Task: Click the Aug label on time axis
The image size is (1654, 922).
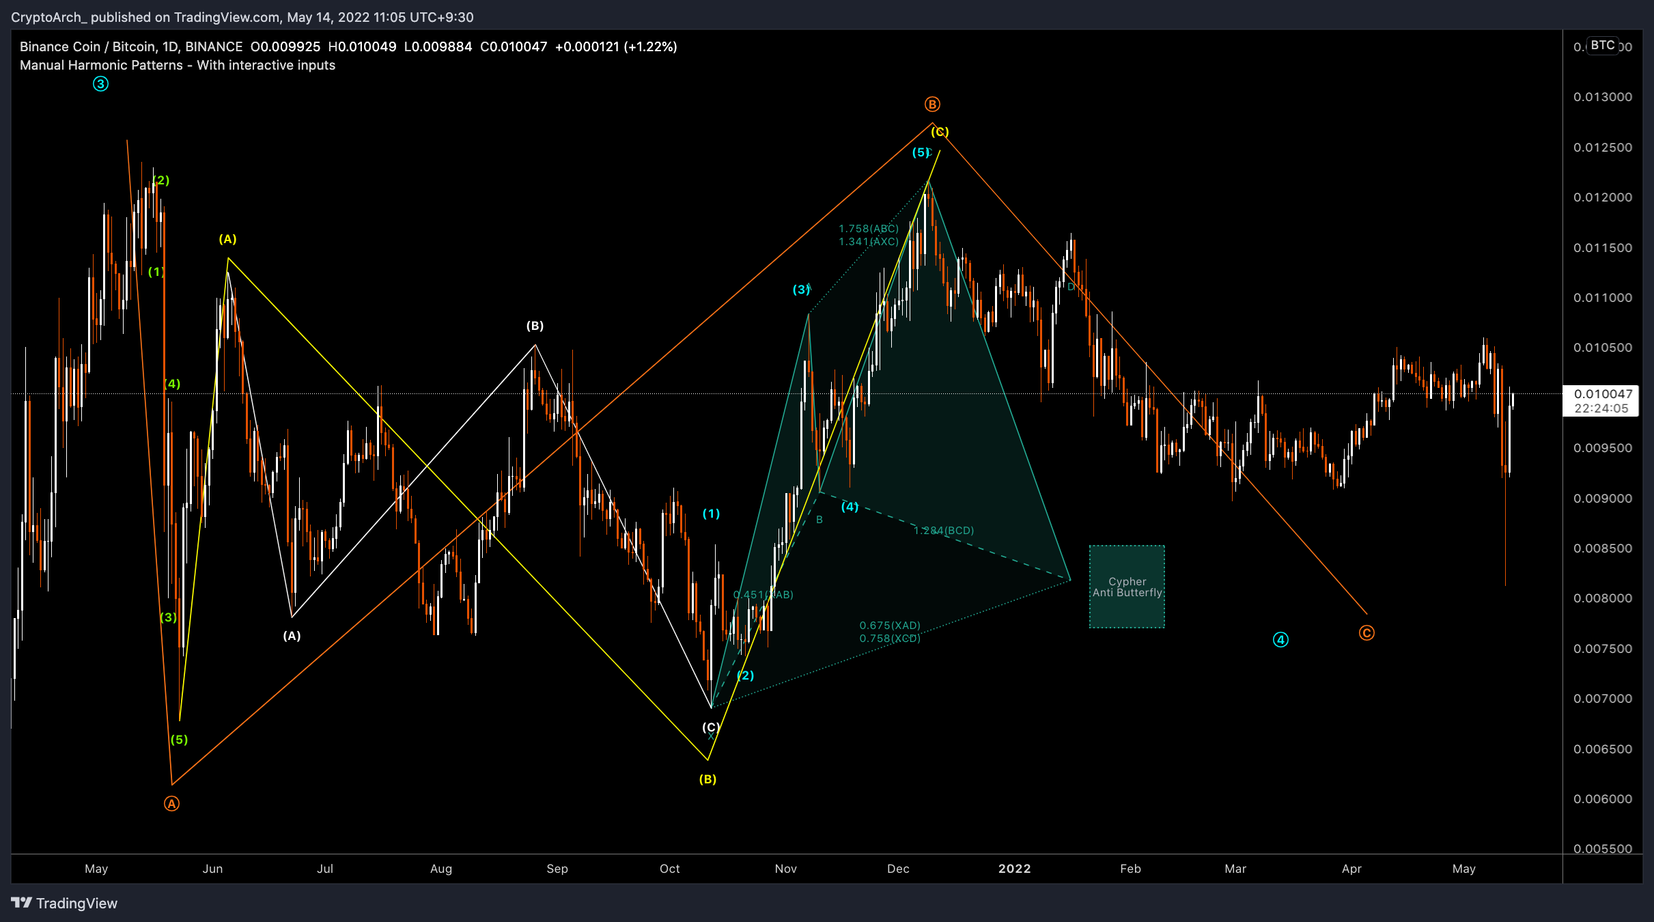Action: [x=440, y=869]
